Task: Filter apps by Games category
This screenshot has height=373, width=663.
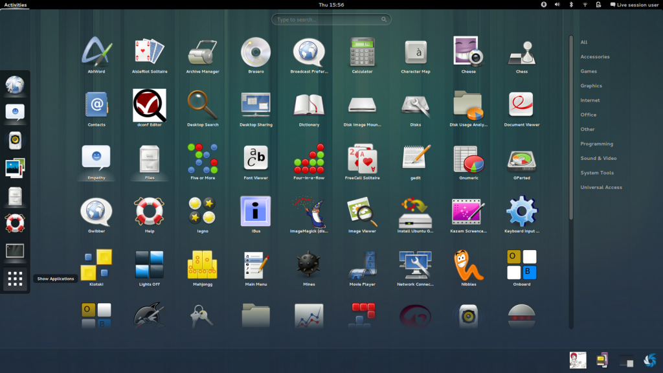Action: pos(589,71)
